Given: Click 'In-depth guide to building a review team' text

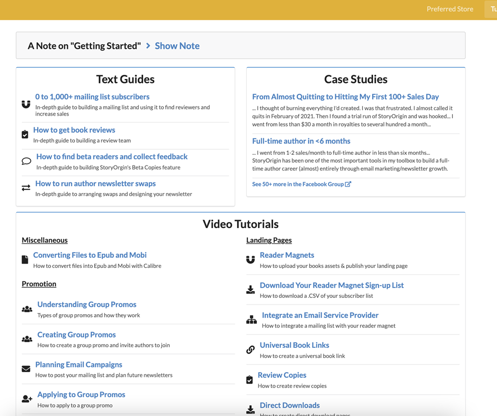Looking at the screenshot, I should [82, 140].
